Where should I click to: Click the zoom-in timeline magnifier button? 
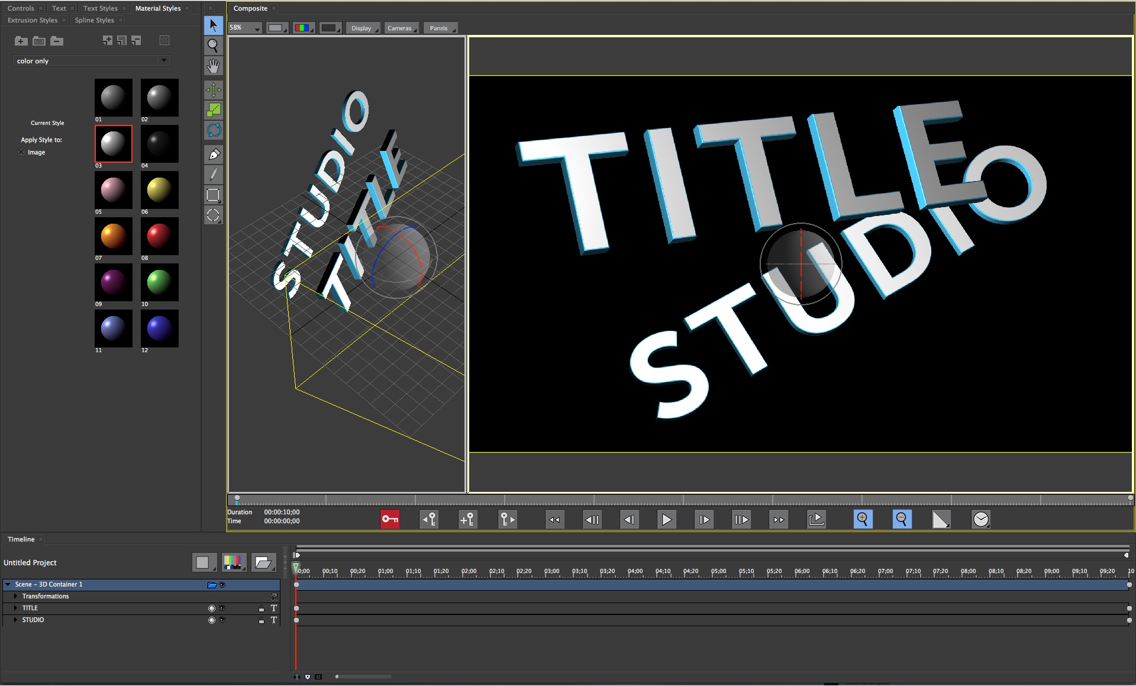863,519
